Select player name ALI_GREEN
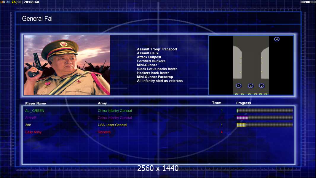Viewport: 316px width, 178px height. coord(35,111)
